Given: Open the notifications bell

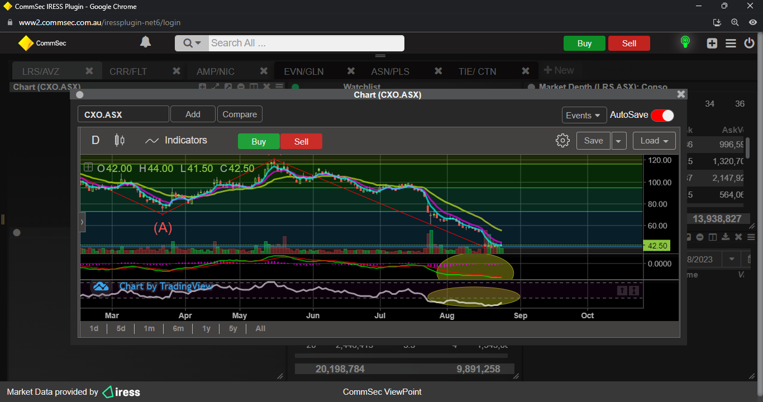Looking at the screenshot, I should coord(145,42).
